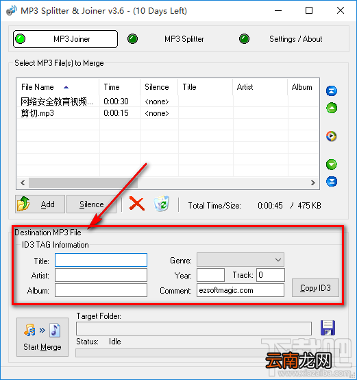
Task: Focus the ID3 Album input field
Action: point(101,290)
